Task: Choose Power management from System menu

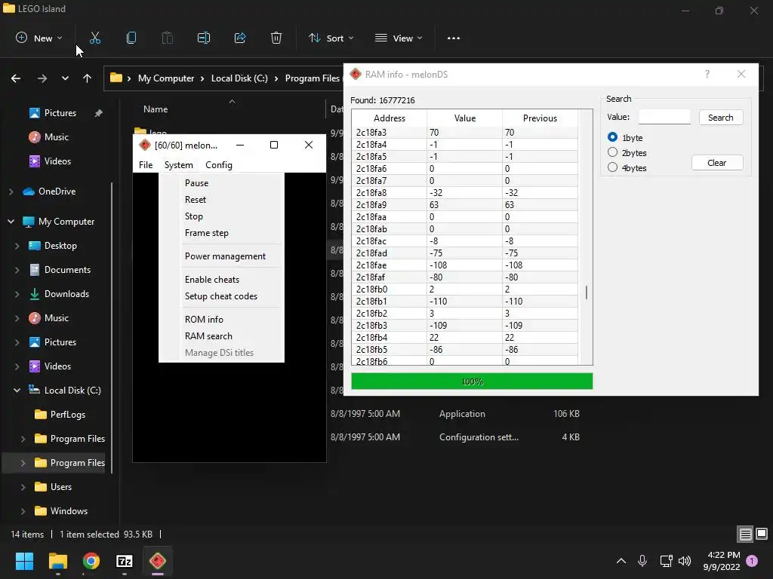Action: tap(225, 256)
